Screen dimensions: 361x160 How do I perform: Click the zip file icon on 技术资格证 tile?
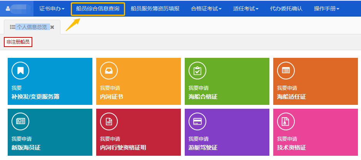(286, 121)
